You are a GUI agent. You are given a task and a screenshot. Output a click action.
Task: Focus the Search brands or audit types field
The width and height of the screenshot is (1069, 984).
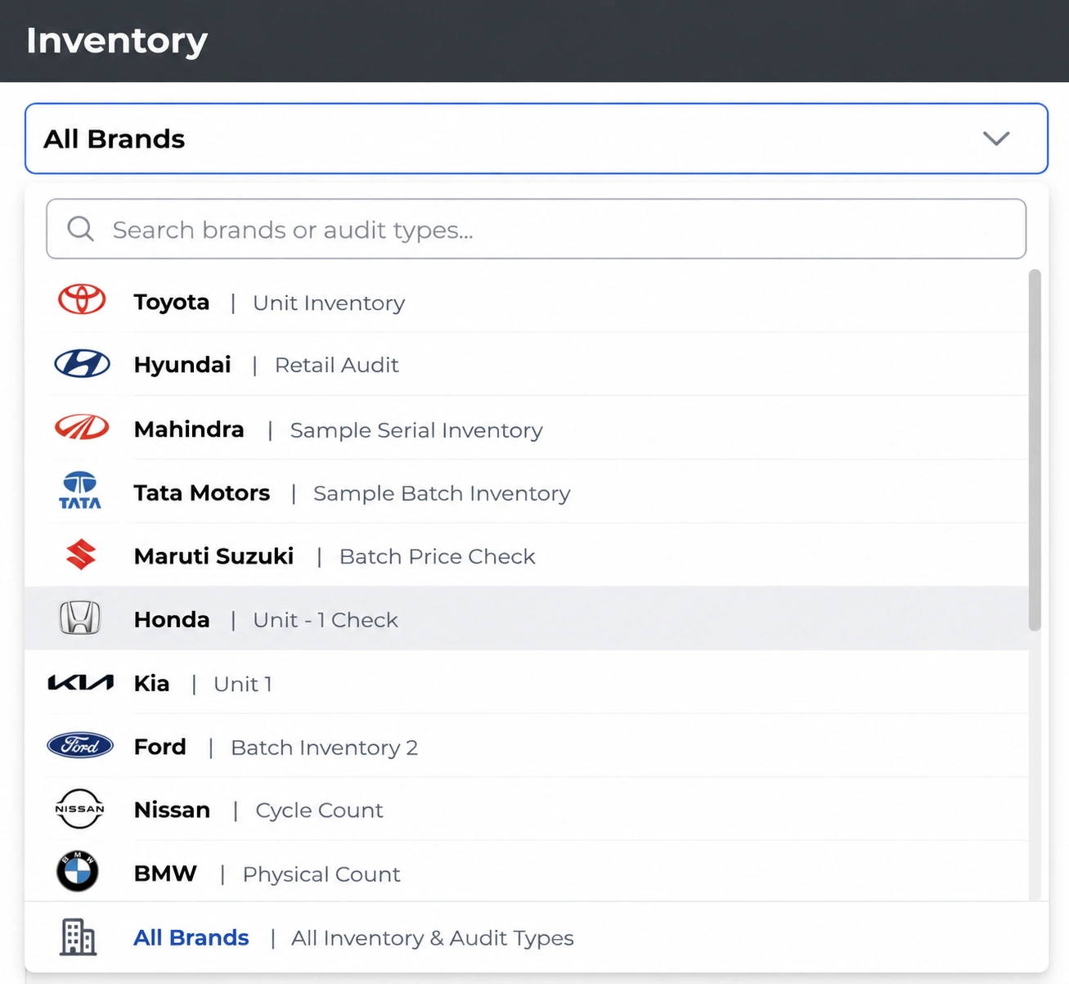[537, 229]
